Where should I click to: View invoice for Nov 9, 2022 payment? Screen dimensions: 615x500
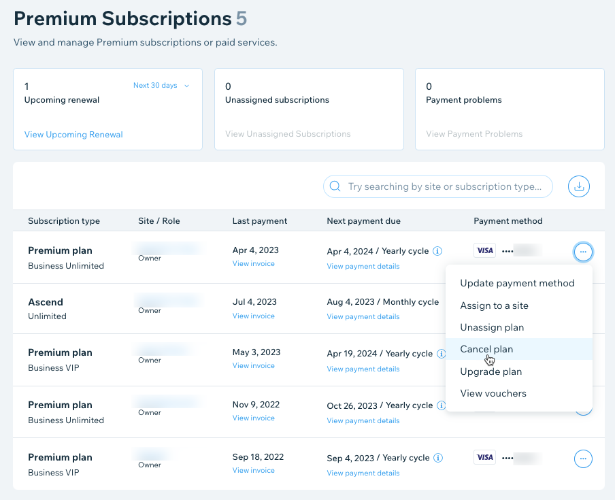[253, 418]
